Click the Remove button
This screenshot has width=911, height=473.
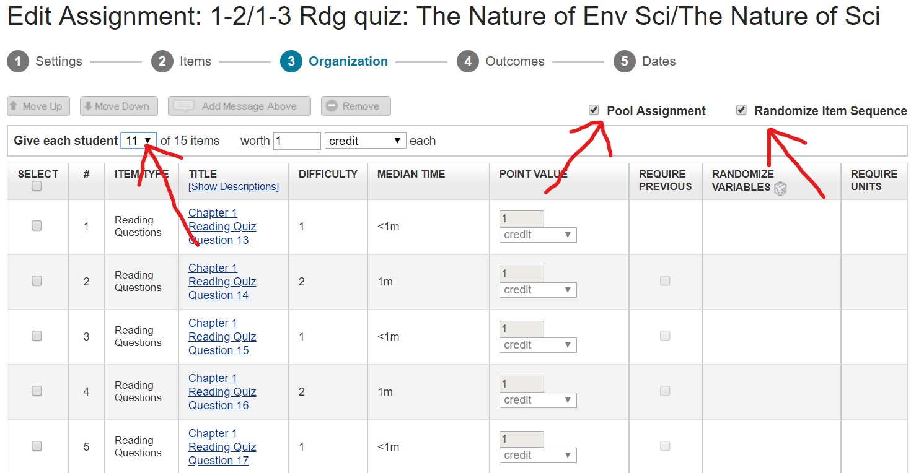355,106
